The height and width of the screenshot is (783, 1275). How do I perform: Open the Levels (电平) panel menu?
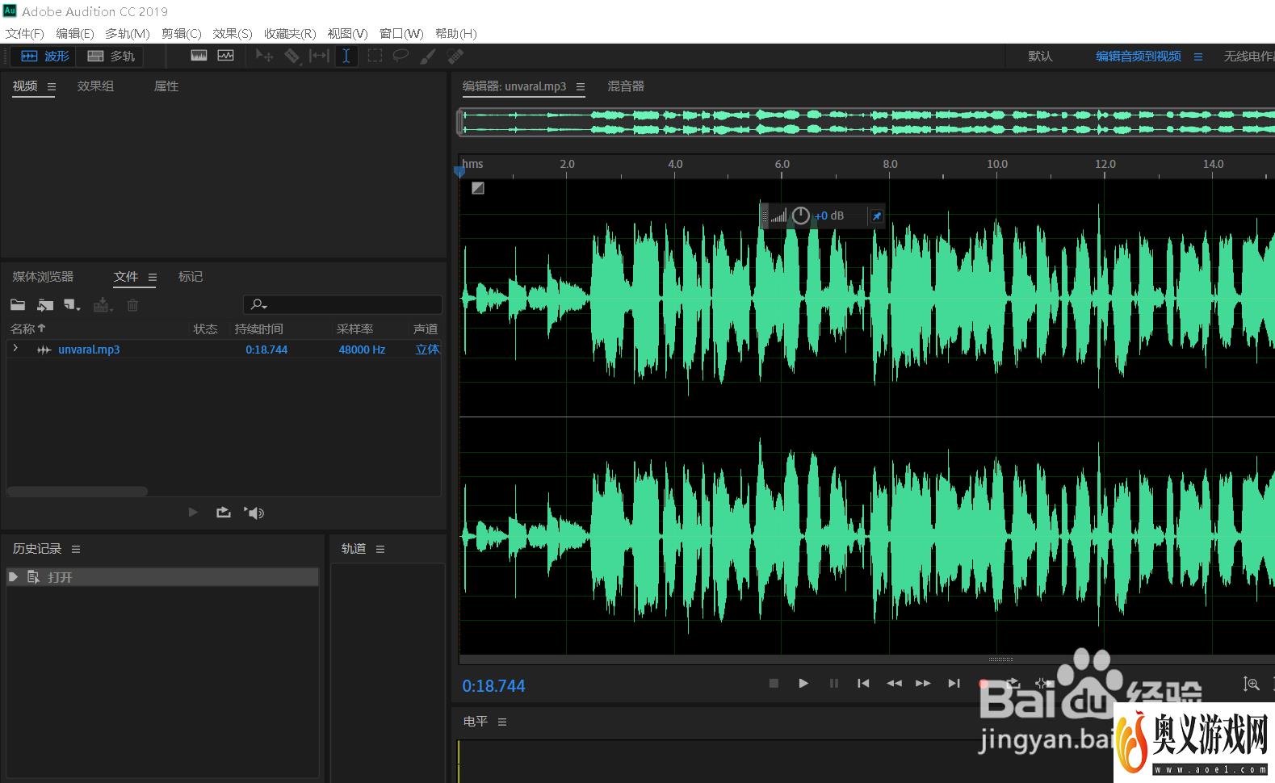click(x=502, y=722)
